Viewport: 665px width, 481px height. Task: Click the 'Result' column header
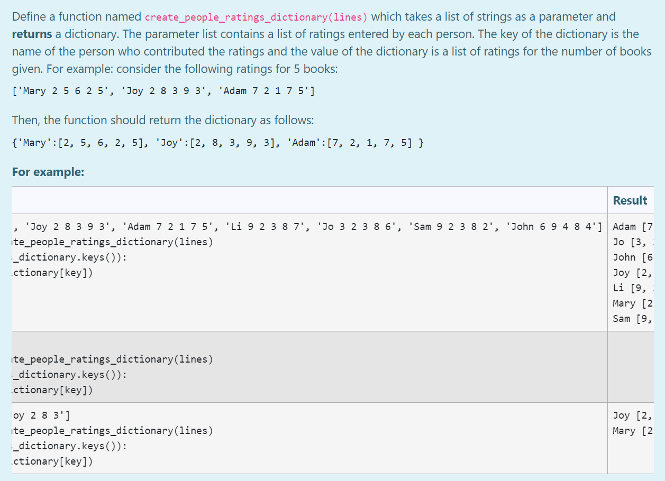tap(630, 200)
